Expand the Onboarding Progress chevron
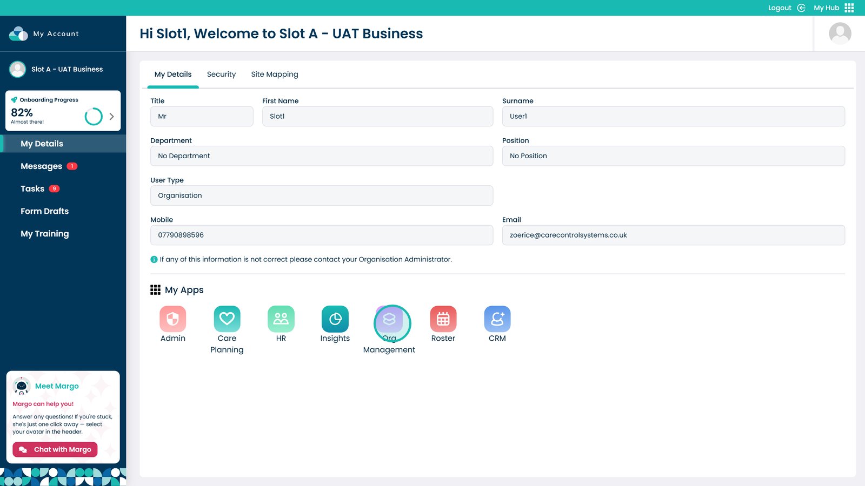The image size is (865, 486). (111, 116)
